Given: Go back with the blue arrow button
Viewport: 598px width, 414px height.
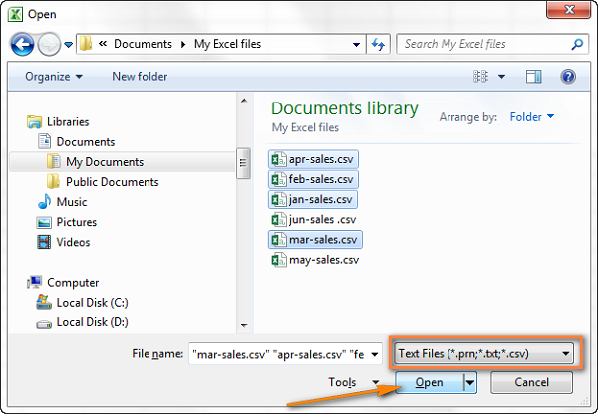Looking at the screenshot, I should pyautogui.click(x=23, y=44).
